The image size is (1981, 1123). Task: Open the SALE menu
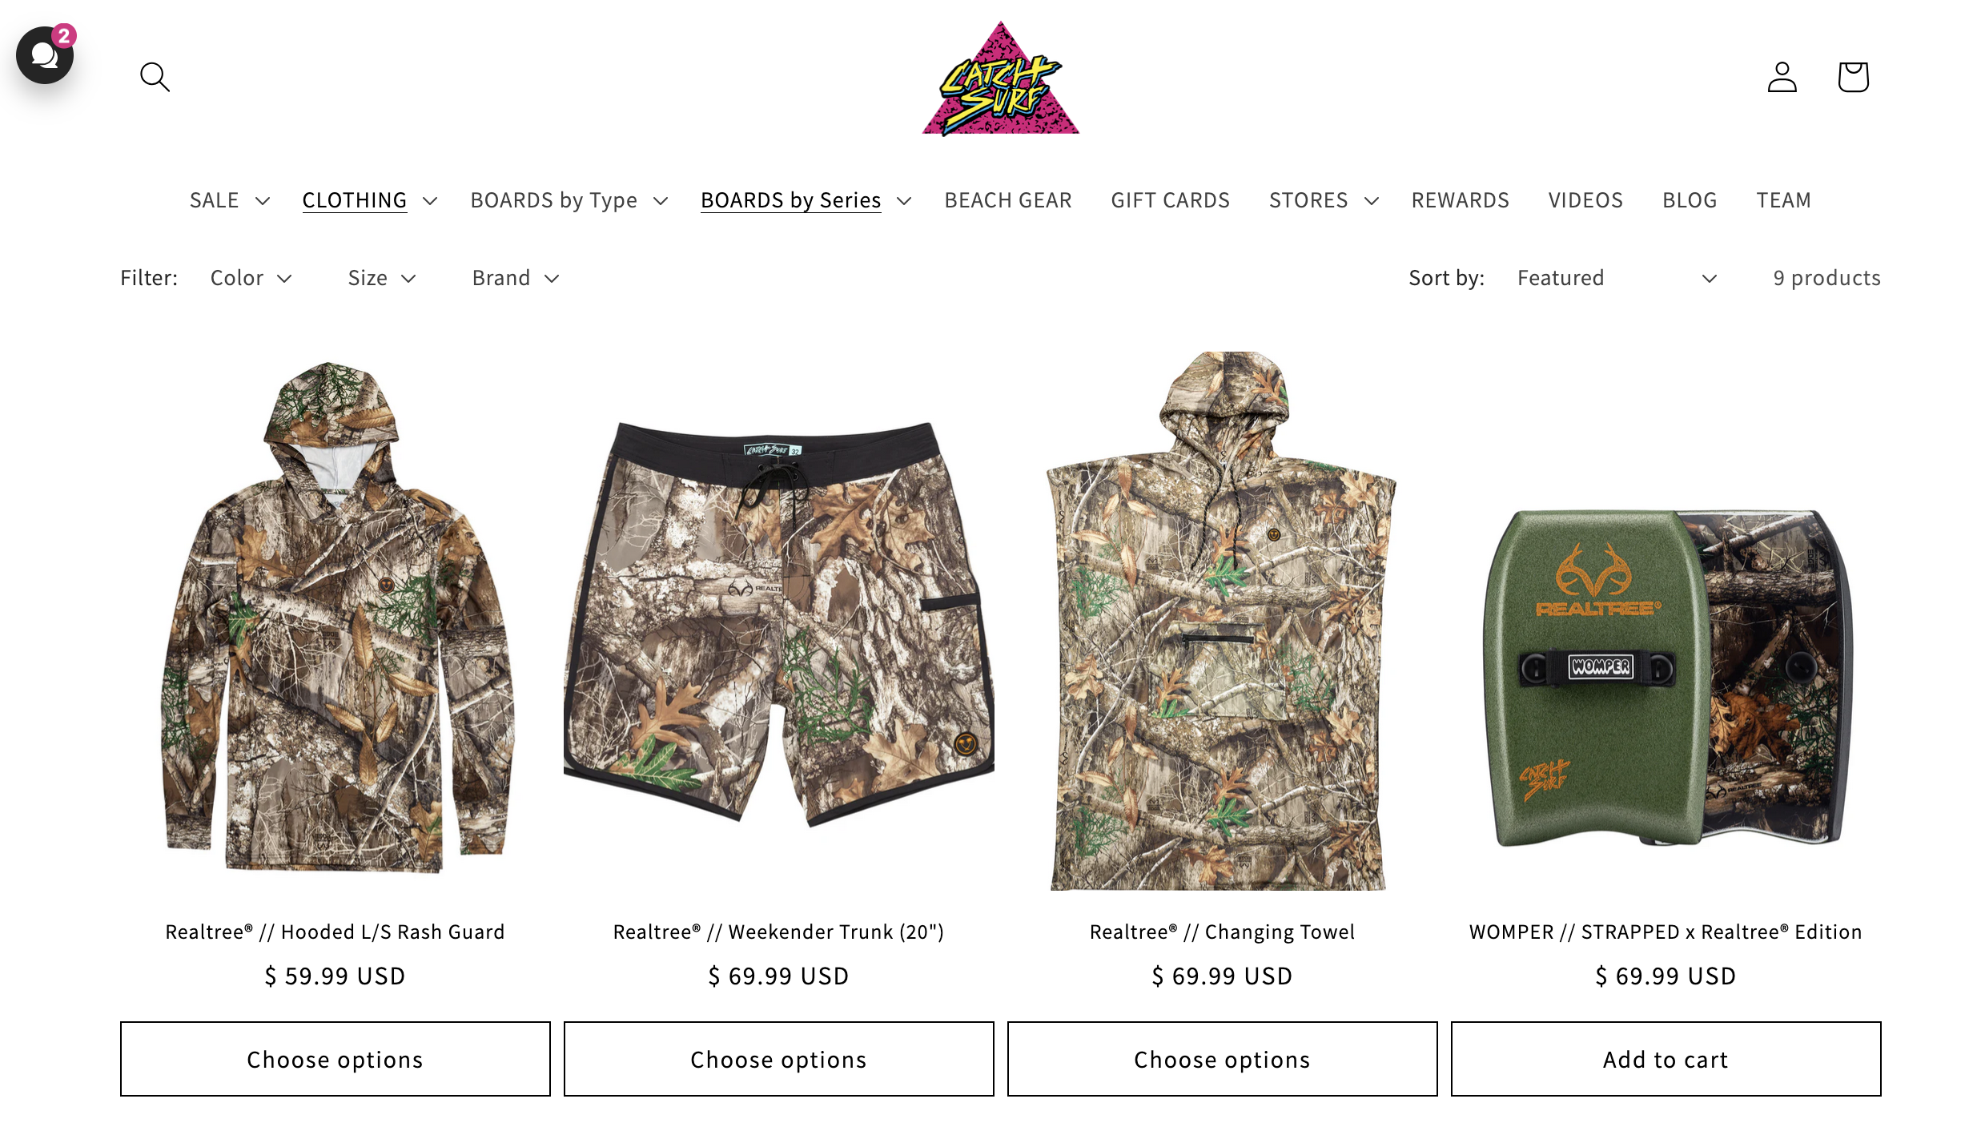(229, 200)
